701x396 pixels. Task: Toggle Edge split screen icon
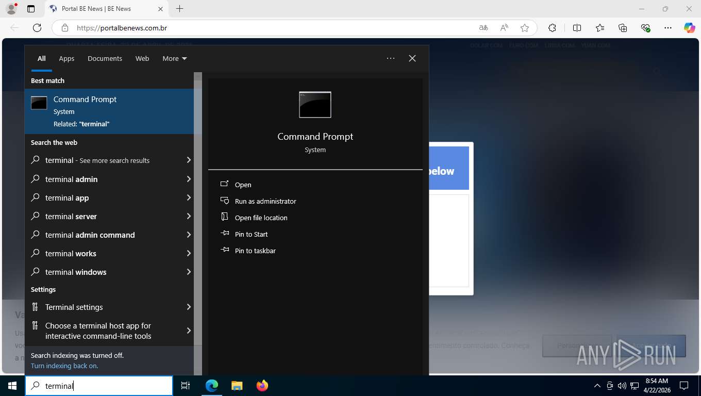point(577,28)
